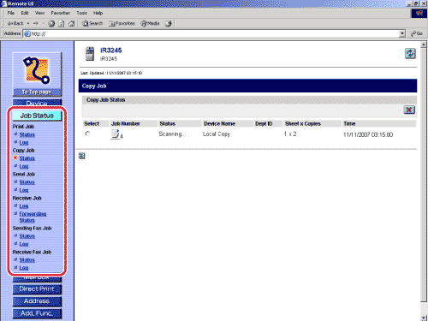Image resolution: width=428 pixels, height=321 pixels.
Task: Open the Tools menu
Action: coord(81,13)
